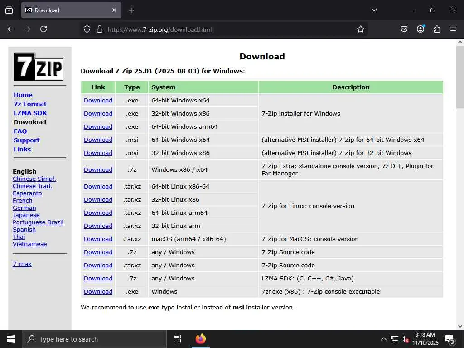Download LZMA SDK .7z file
This screenshot has width=464, height=348.
98,279
